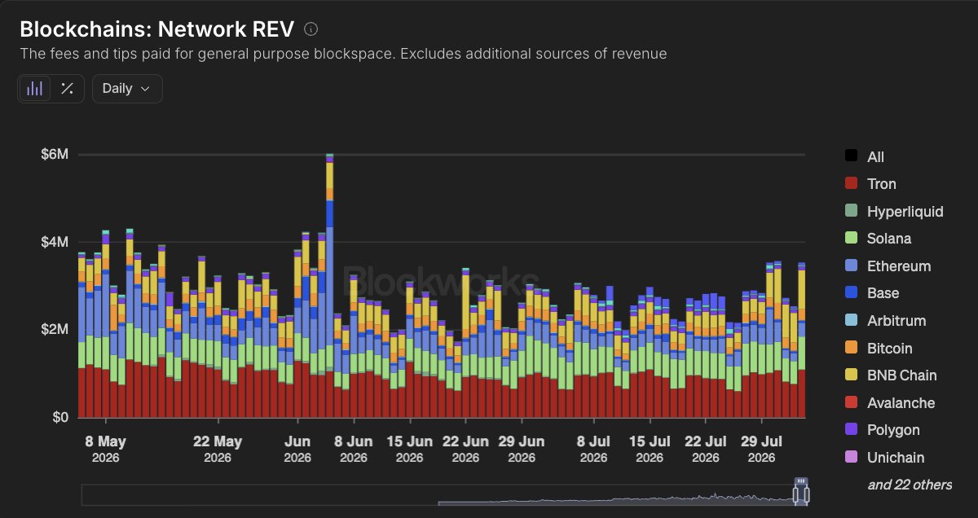Click the '29 Jul 2026' axis label
978x518 pixels.
pyautogui.click(x=761, y=449)
